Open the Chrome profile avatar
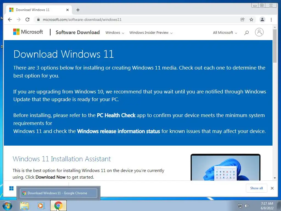Viewport: 281px width, 211px height. 262,20
